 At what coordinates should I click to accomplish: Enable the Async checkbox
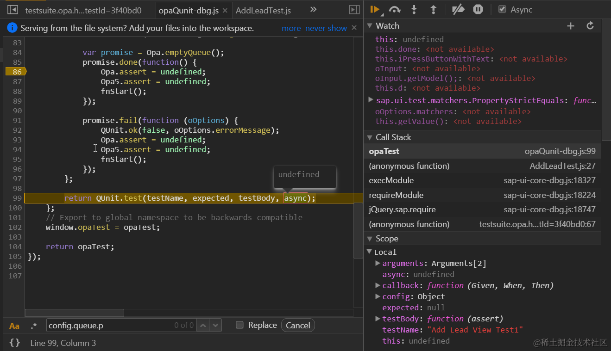click(502, 9)
